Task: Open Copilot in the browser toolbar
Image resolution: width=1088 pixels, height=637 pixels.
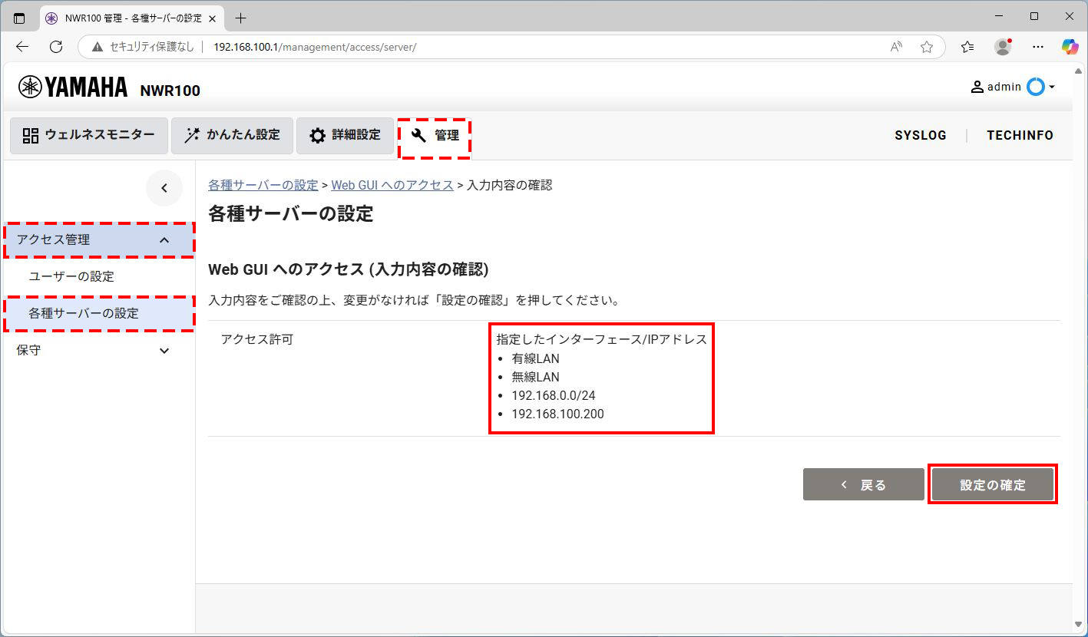Action: (1070, 46)
